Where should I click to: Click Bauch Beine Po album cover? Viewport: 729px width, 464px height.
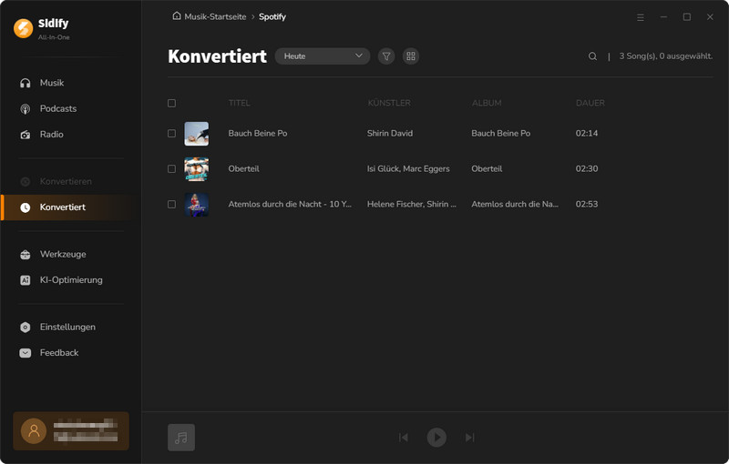(x=196, y=134)
